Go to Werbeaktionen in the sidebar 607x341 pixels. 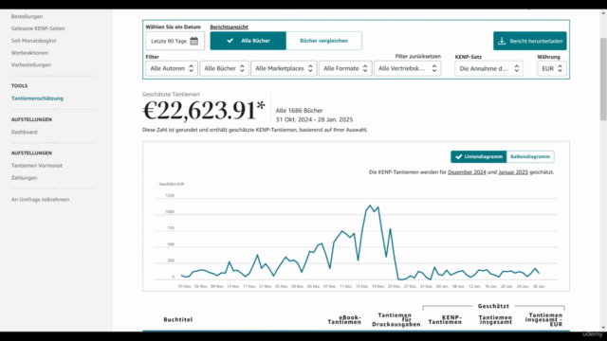pos(29,53)
